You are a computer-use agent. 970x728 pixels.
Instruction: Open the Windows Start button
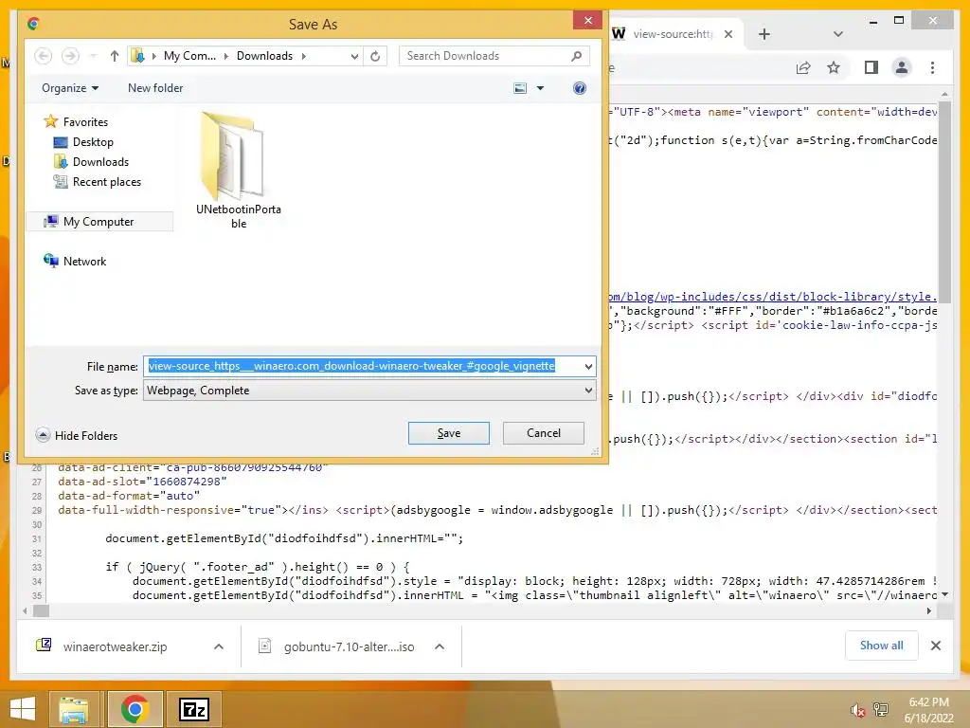[23, 709]
